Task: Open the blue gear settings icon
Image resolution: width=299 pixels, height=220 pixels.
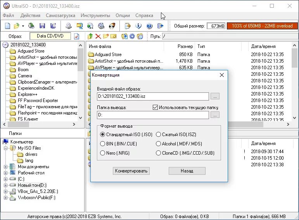Action: coord(132,36)
